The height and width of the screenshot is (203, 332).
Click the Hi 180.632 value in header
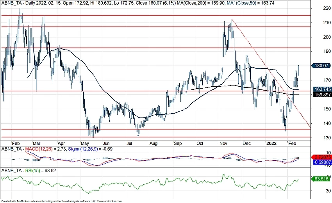100,3
